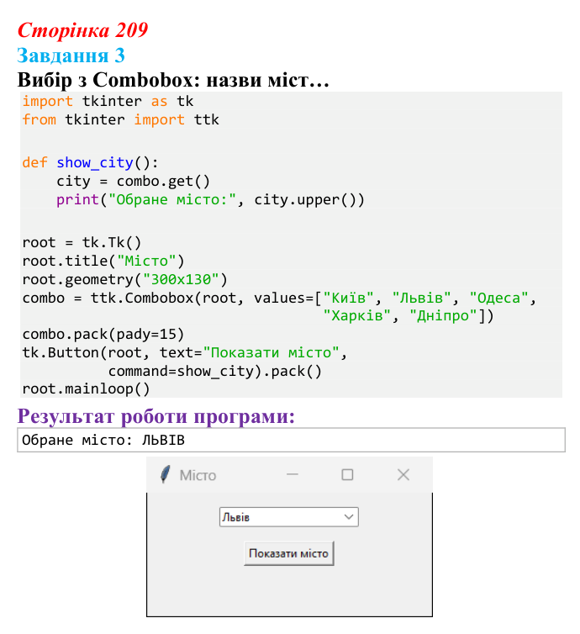
Task: Click the show_city function name in code
Action: click(95, 162)
